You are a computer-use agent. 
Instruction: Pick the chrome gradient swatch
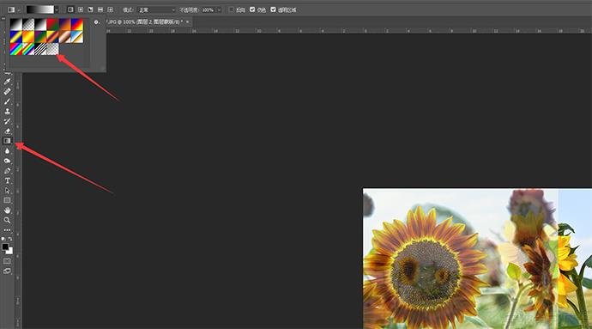point(77,37)
